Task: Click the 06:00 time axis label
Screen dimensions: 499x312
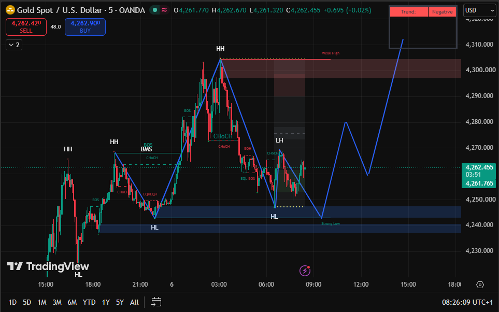Action: [x=266, y=285]
